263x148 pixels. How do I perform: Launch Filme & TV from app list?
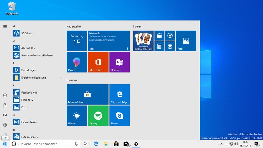37,100
